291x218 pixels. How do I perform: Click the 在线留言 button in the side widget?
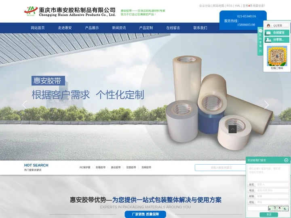[277, 33]
